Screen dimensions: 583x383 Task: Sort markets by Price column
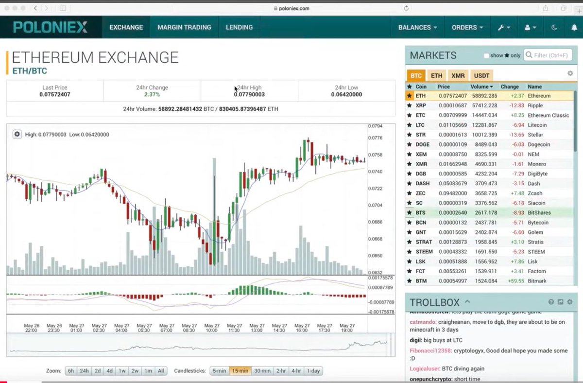(x=444, y=87)
